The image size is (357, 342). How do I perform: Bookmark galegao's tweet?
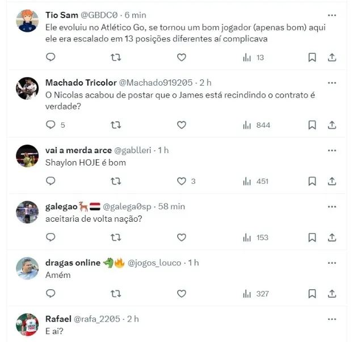312,237
